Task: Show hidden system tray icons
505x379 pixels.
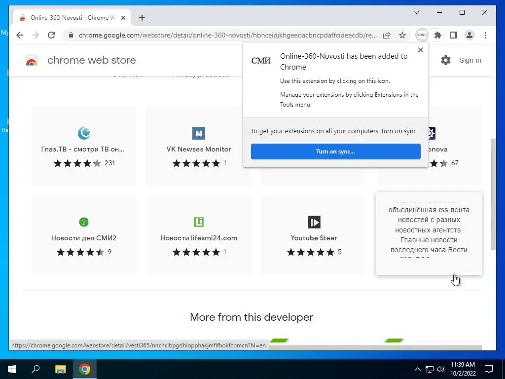Action: click(417, 369)
